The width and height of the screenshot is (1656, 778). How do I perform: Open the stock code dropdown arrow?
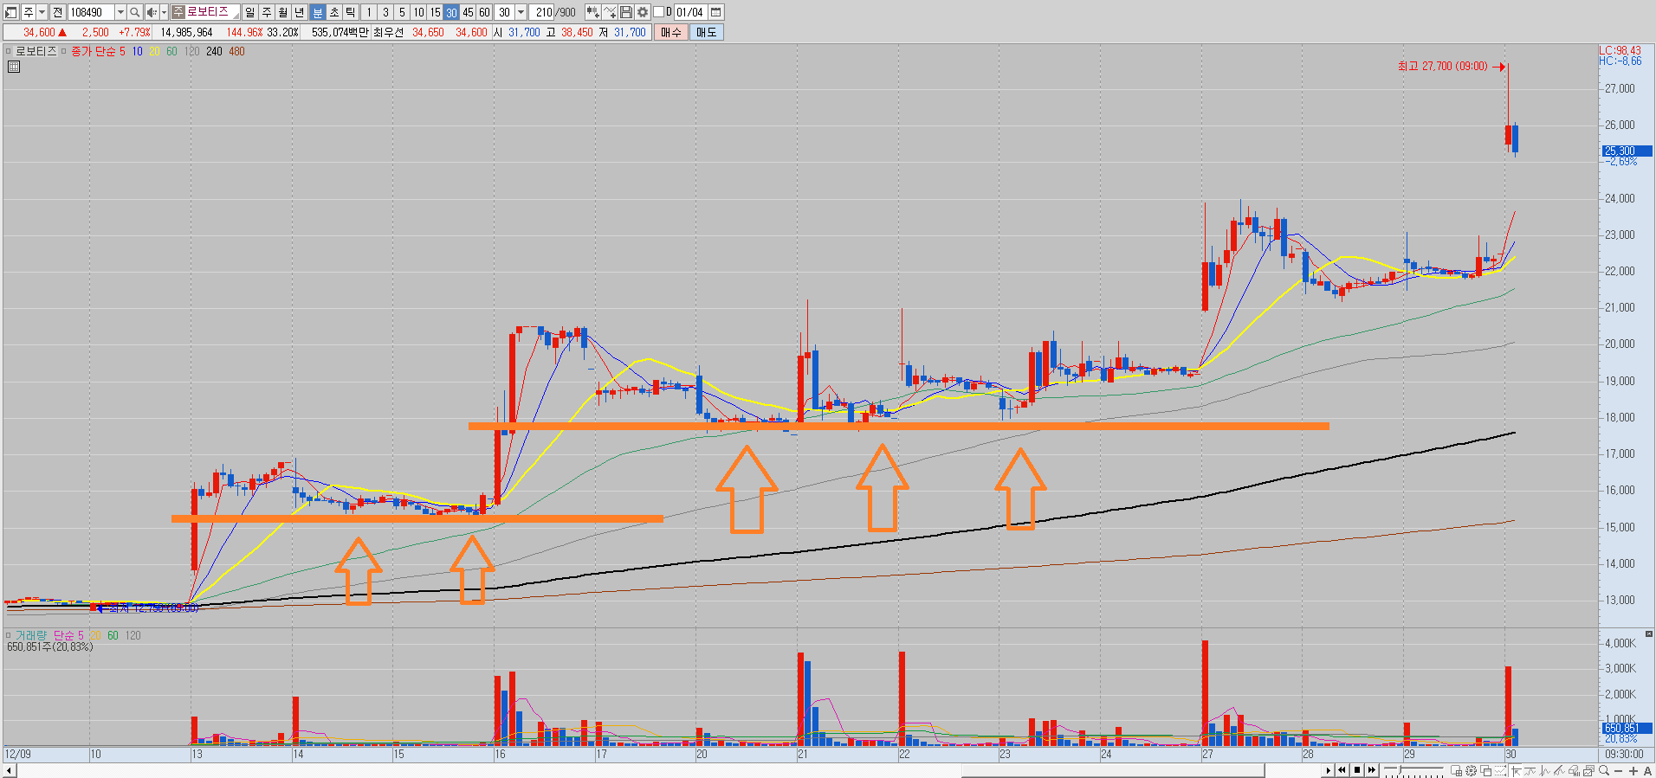[x=120, y=12]
